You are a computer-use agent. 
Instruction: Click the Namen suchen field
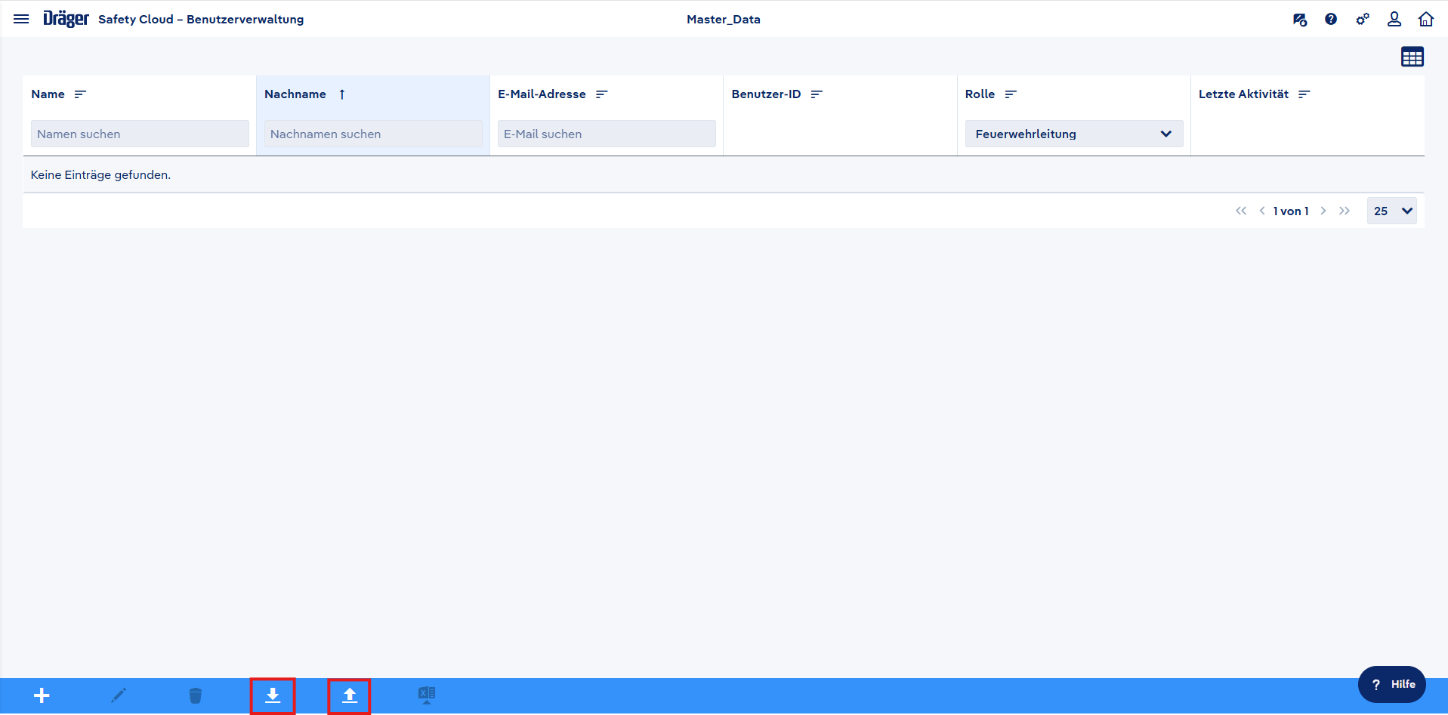pos(140,134)
